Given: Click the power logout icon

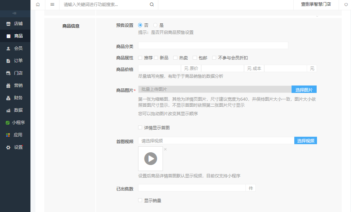Looking at the screenshot, I should pyautogui.click(x=346, y=5).
